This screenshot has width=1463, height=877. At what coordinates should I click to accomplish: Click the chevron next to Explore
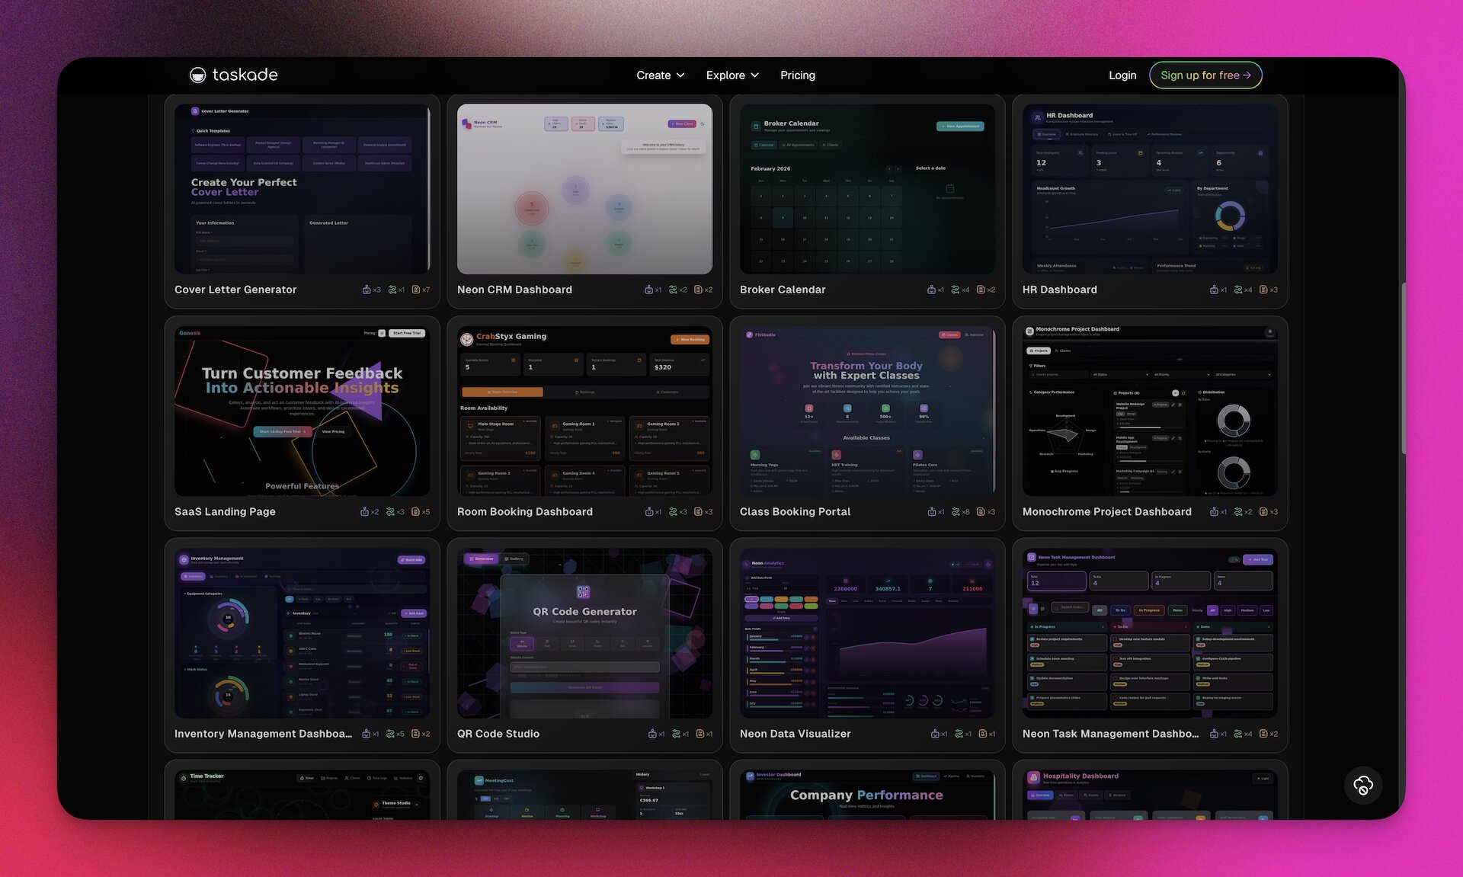(755, 75)
